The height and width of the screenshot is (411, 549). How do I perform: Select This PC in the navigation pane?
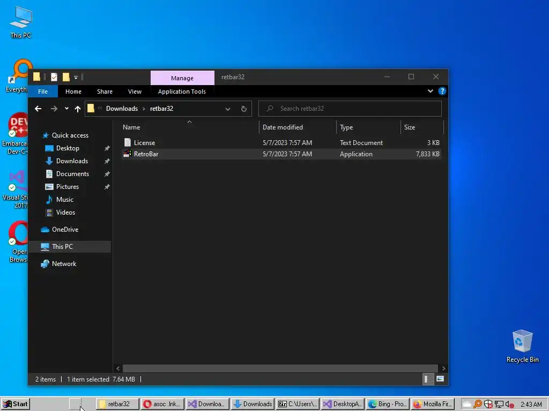(x=70, y=247)
